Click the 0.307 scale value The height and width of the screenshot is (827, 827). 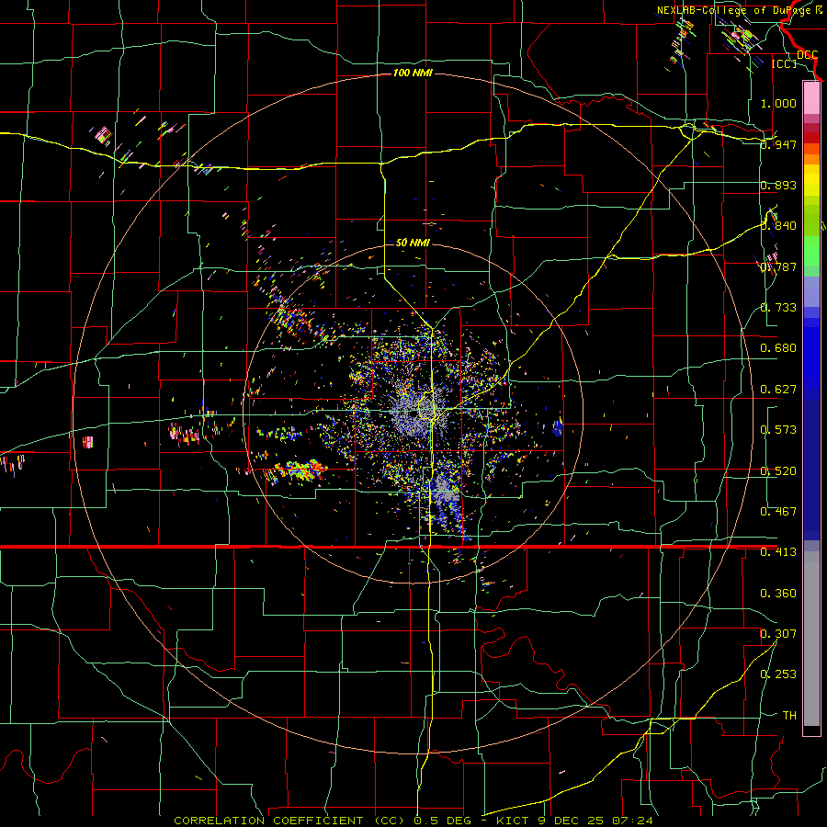(x=778, y=634)
